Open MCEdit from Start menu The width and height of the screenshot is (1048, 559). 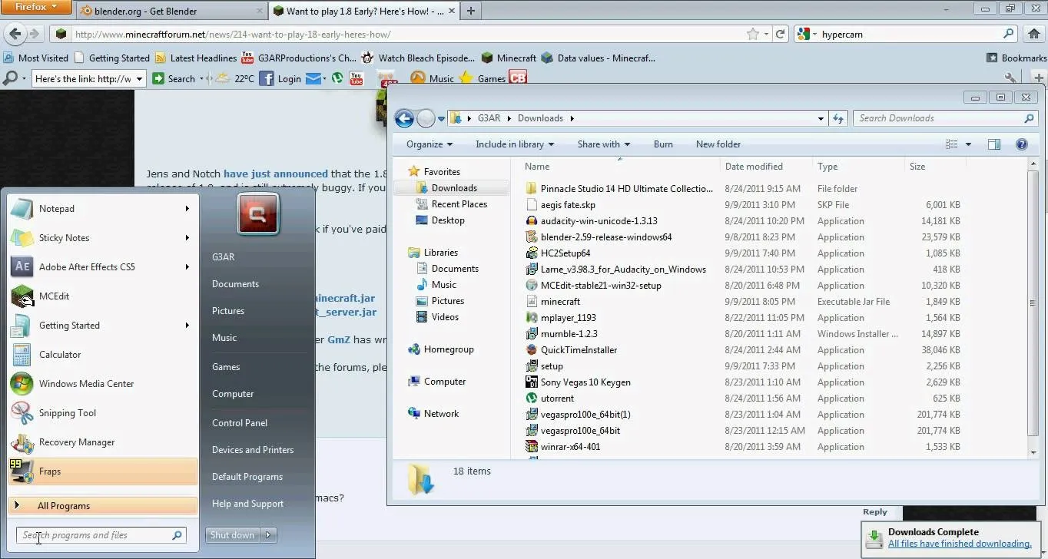click(103, 296)
